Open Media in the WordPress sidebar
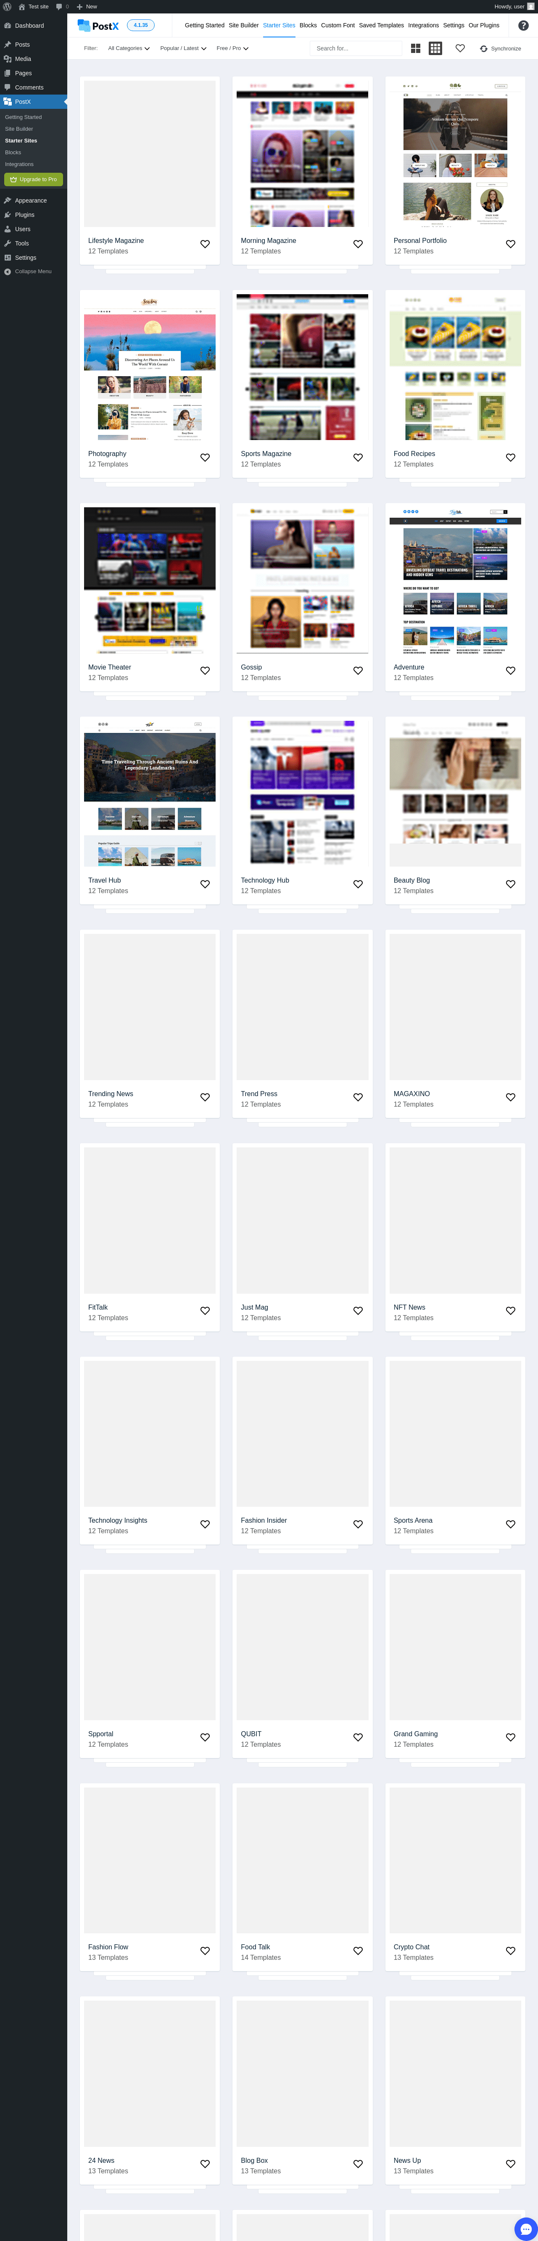Viewport: 538px width, 2241px height. coord(33,59)
